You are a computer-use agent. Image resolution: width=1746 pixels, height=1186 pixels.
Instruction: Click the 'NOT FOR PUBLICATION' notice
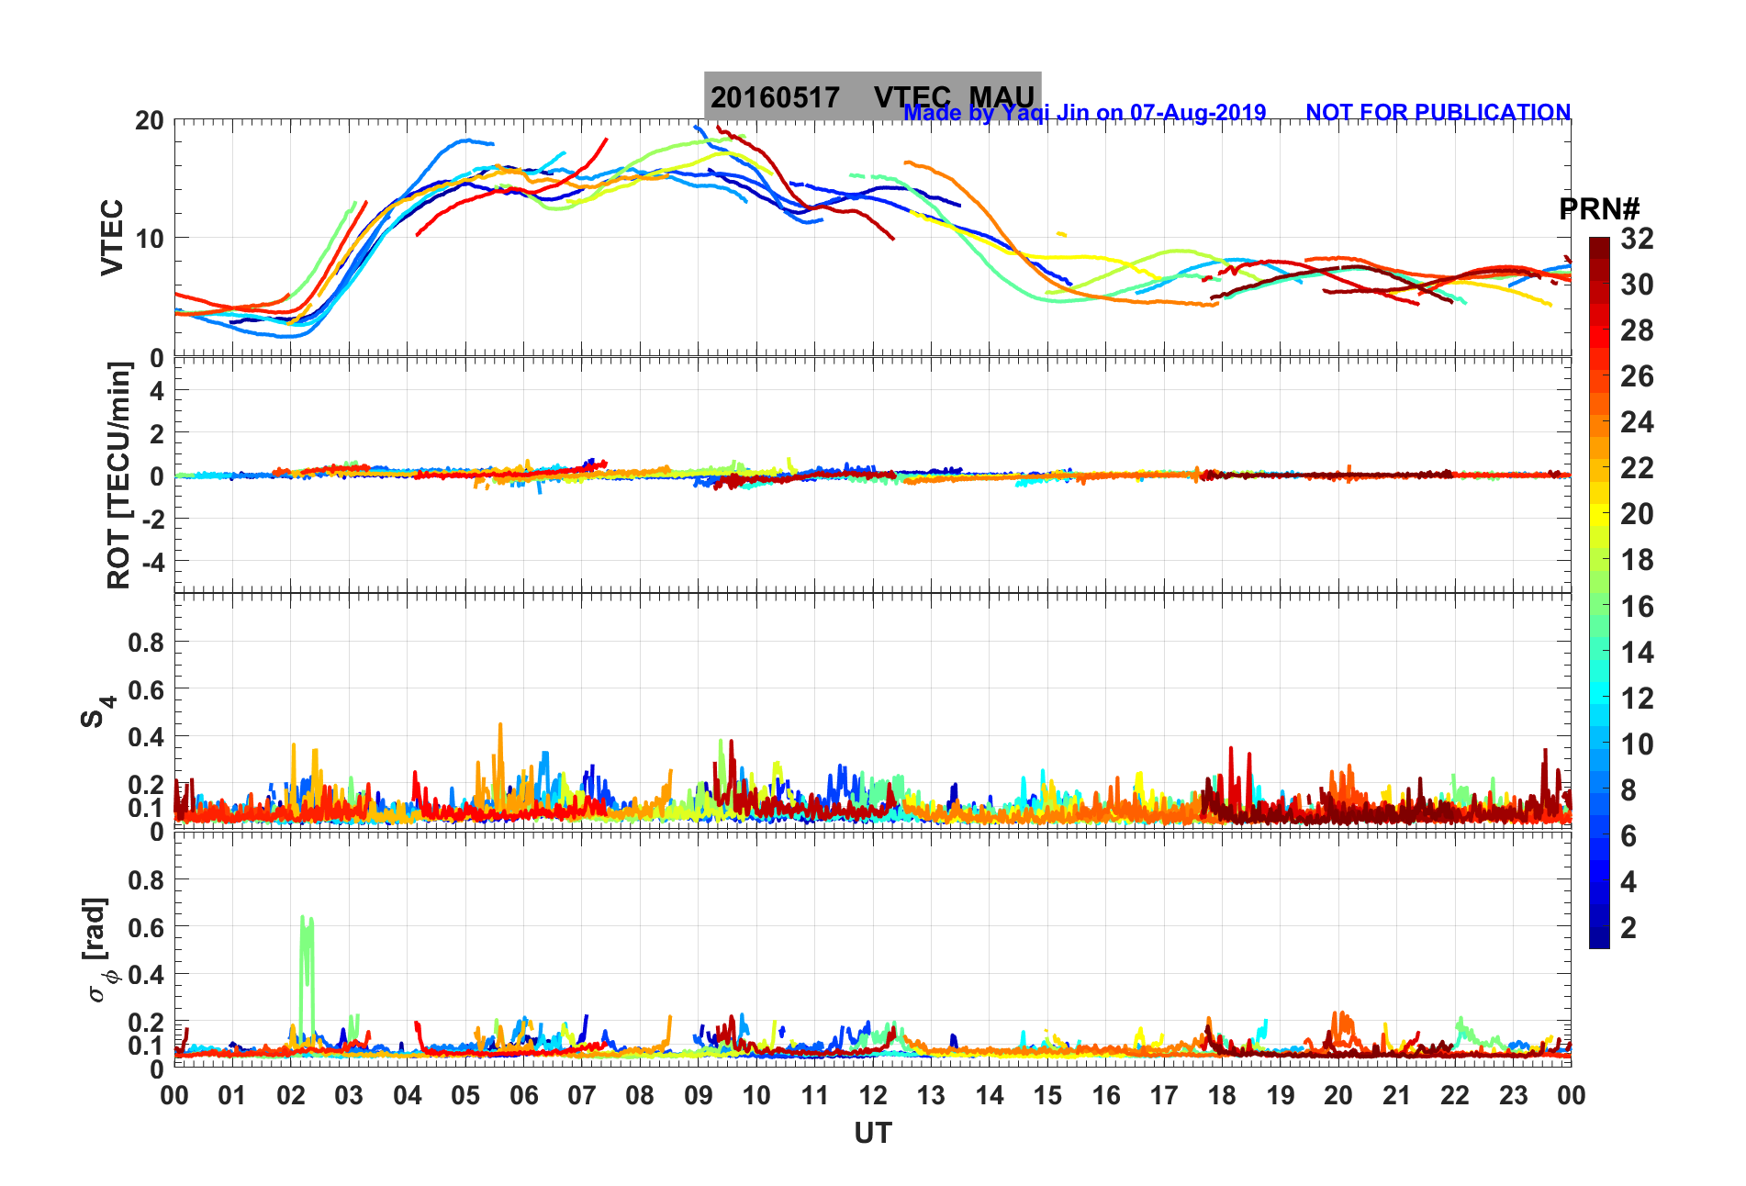(x=1438, y=112)
